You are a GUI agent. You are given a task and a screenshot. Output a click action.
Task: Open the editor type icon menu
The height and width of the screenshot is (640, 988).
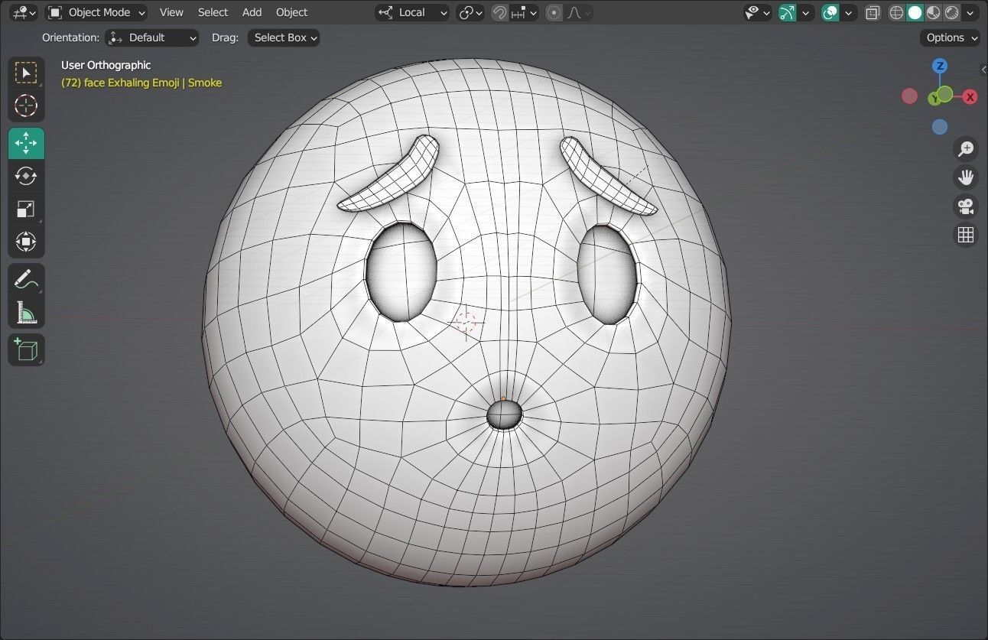[x=24, y=12]
